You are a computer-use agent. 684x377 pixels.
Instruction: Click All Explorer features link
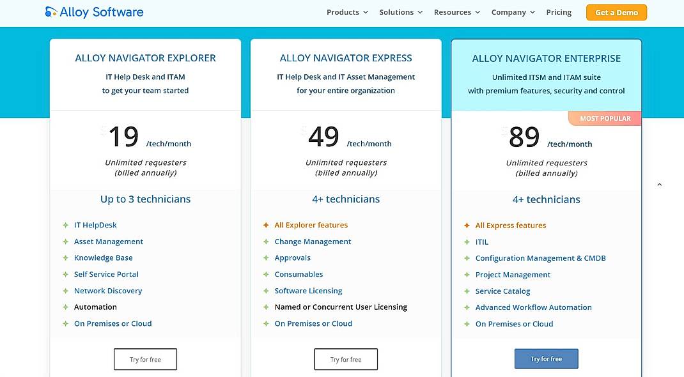[x=311, y=225]
